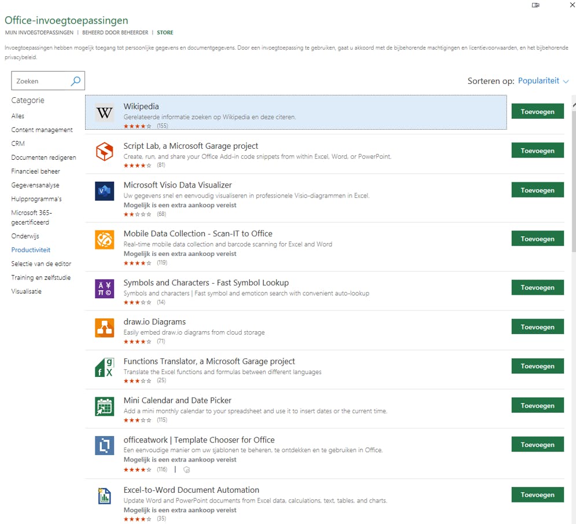Switch to Mijn invoegtoepassingen tab
Image resolution: width=576 pixels, height=524 pixels.
(39, 32)
